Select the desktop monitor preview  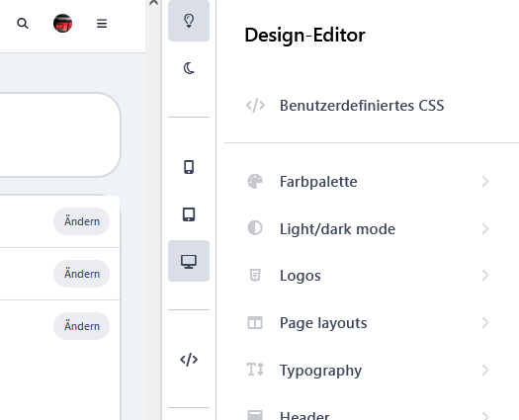click(x=189, y=261)
